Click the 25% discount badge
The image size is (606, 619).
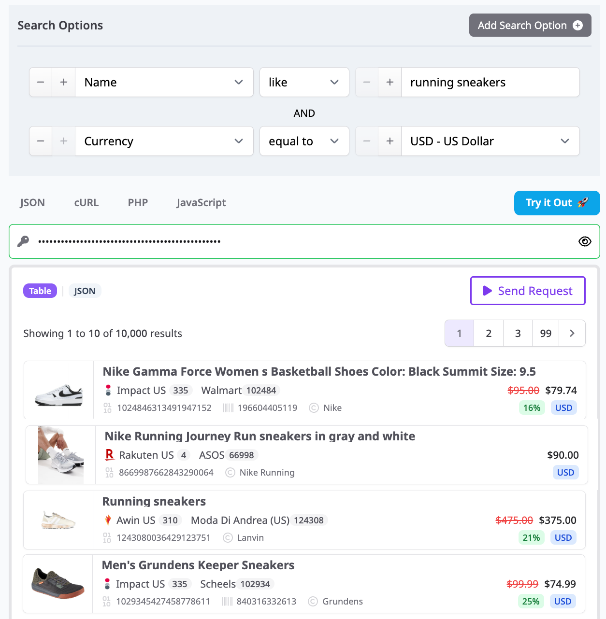click(x=531, y=601)
